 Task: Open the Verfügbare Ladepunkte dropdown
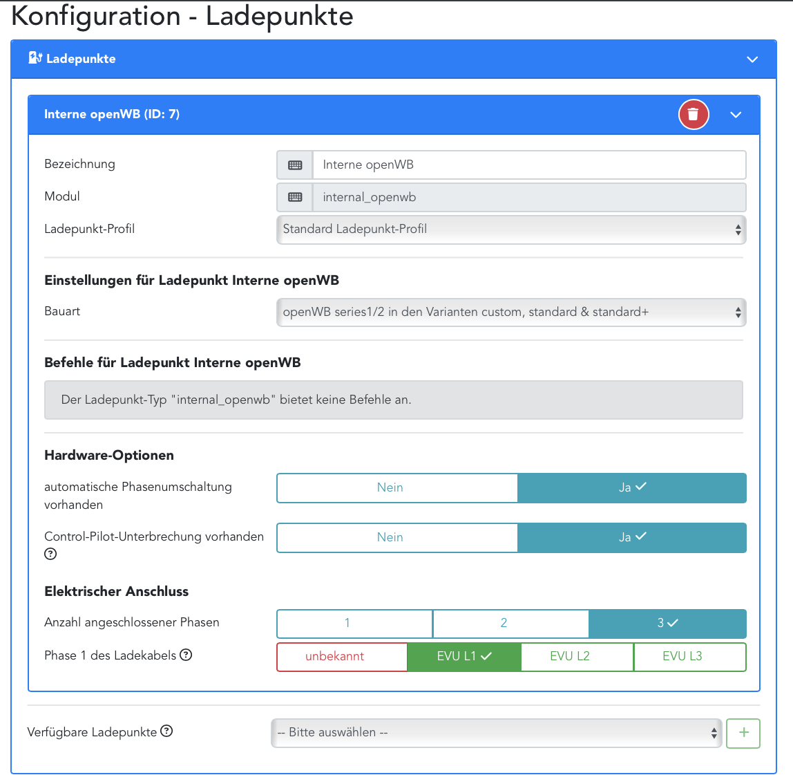pyautogui.click(x=496, y=733)
